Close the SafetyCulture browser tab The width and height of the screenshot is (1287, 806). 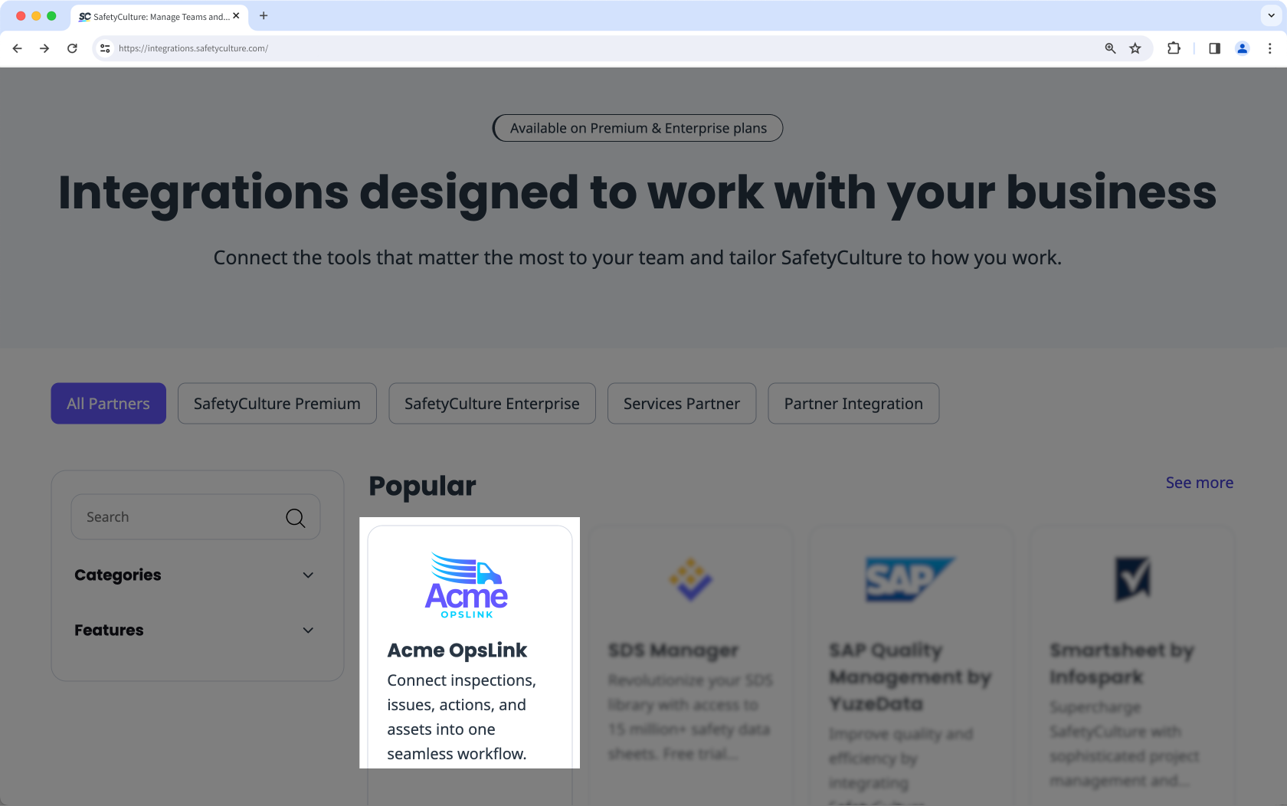pos(236,16)
